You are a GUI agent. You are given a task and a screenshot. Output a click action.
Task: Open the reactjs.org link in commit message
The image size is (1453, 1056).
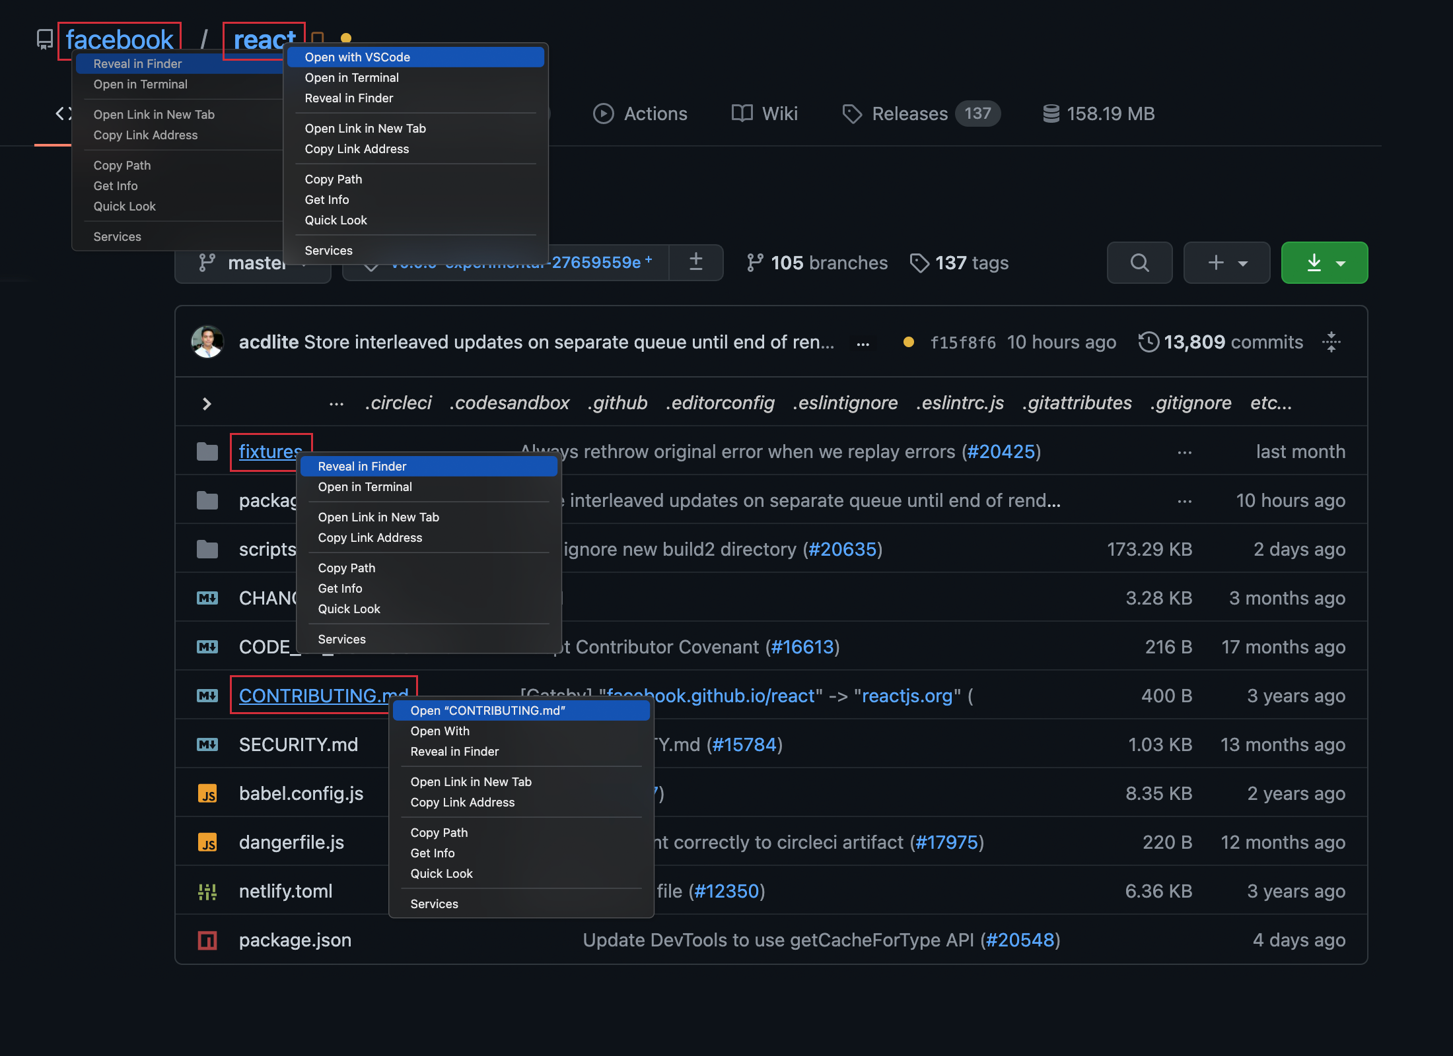point(907,696)
